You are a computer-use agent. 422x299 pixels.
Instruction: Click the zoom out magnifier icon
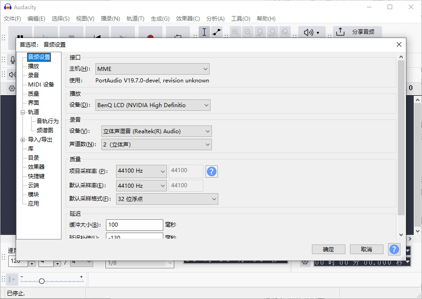(x=248, y=32)
